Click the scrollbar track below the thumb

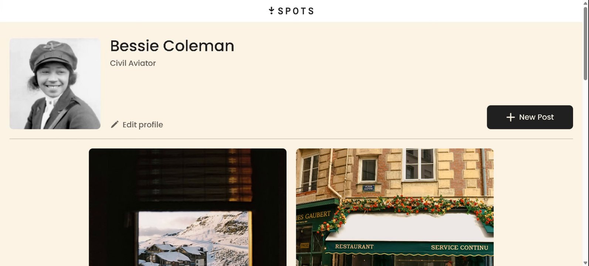tap(585, 170)
